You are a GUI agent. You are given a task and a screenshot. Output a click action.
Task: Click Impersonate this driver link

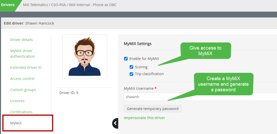click(x=144, y=118)
